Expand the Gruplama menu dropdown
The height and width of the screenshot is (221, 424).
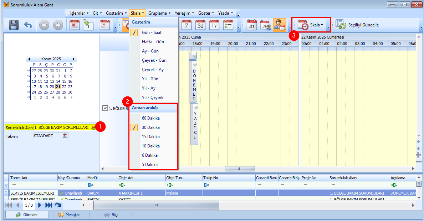[x=159, y=13]
